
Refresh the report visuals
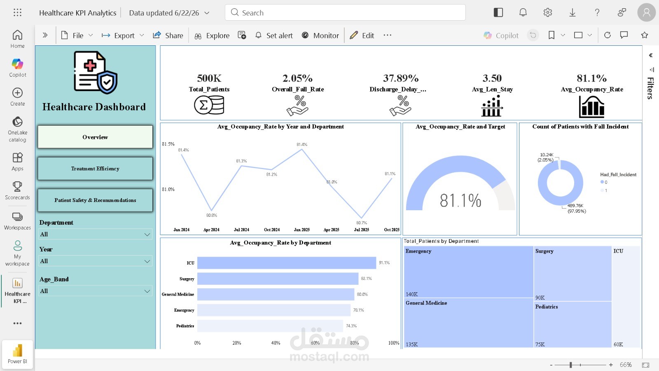tap(608, 35)
